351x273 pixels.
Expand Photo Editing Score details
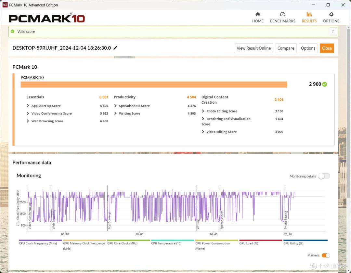[203, 111]
